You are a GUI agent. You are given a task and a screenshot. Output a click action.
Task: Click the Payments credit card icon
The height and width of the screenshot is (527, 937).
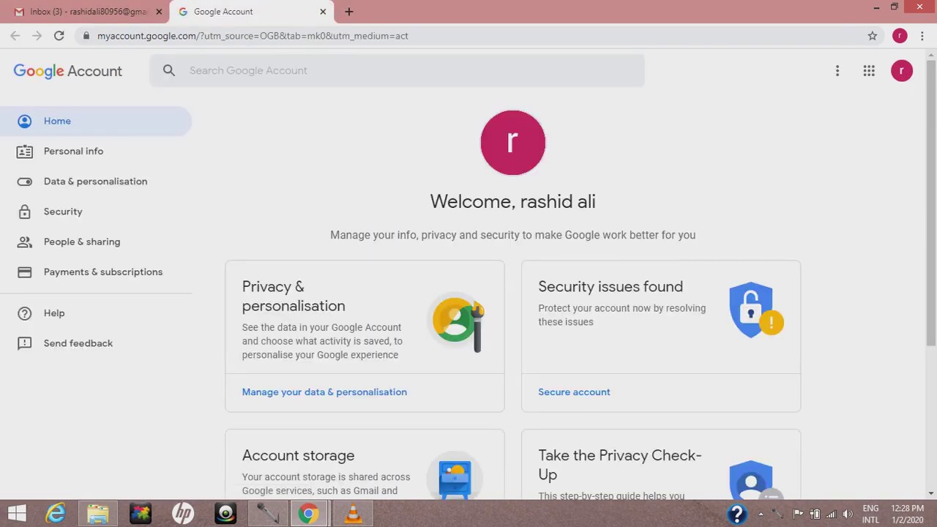[24, 272]
